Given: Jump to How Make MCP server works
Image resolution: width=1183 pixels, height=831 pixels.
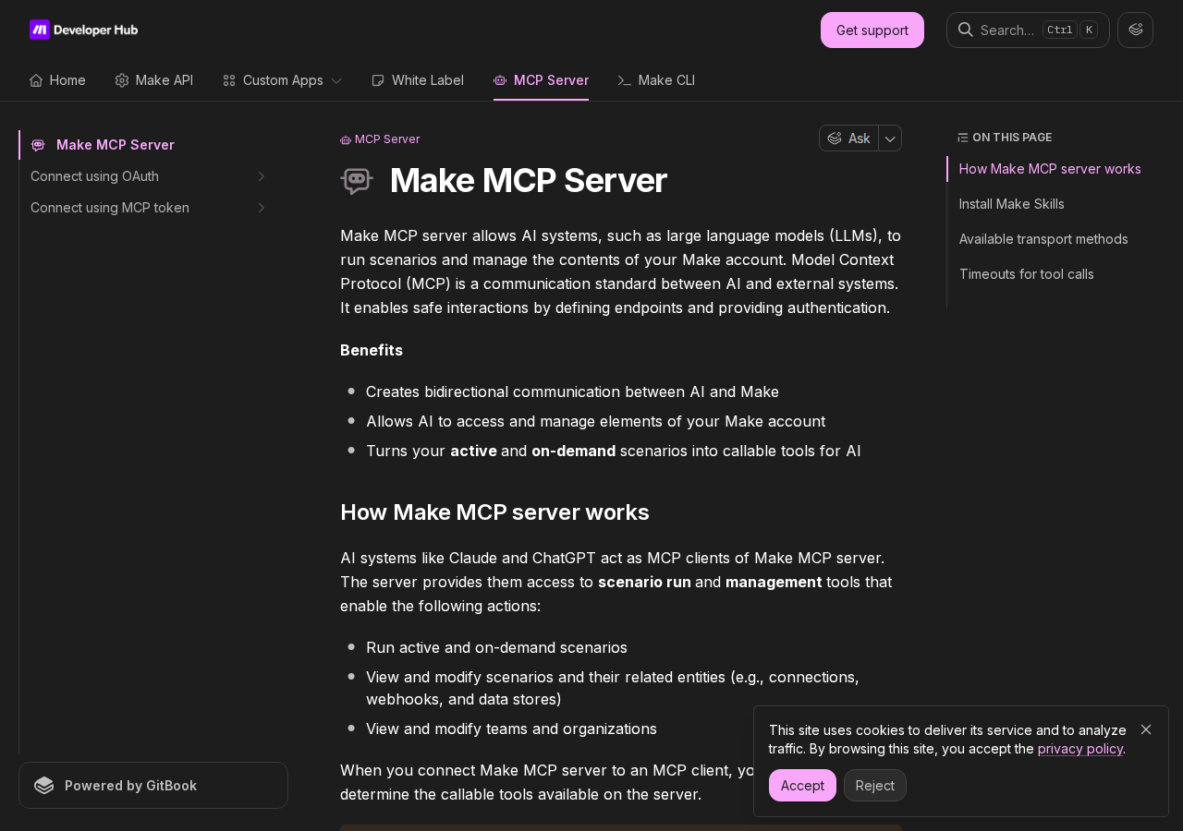Looking at the screenshot, I should [x=1050, y=169].
